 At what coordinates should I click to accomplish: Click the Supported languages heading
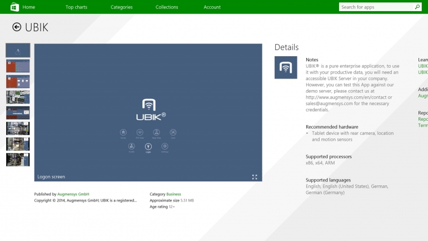click(328, 180)
